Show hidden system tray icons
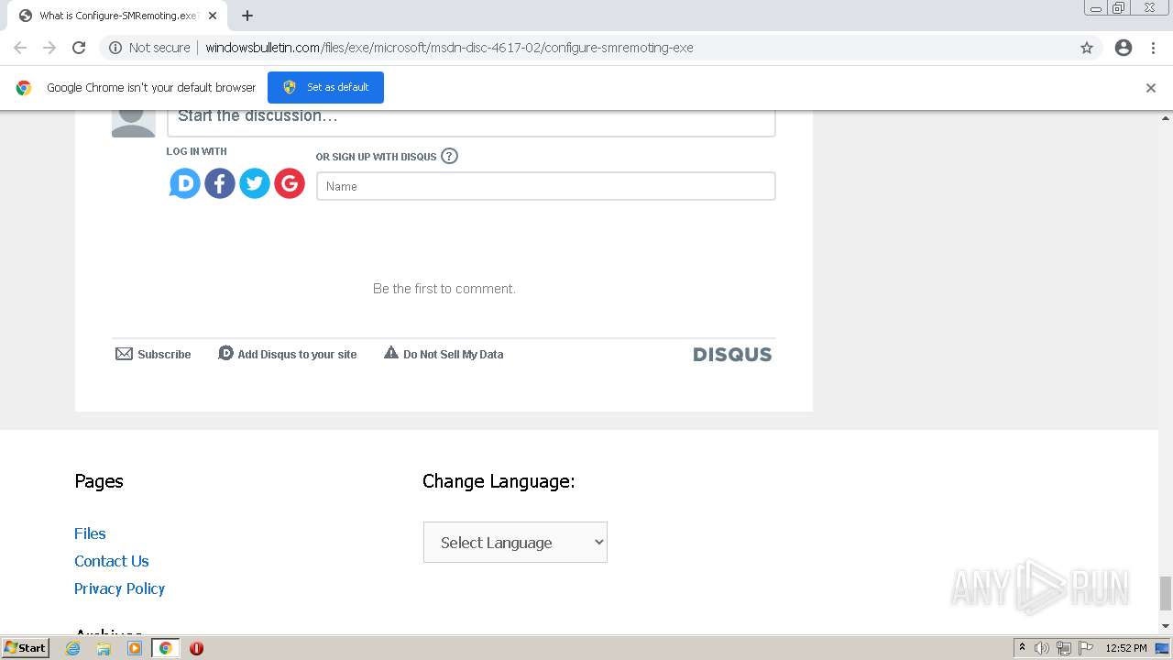This screenshot has height=660, width=1173. tap(1022, 648)
